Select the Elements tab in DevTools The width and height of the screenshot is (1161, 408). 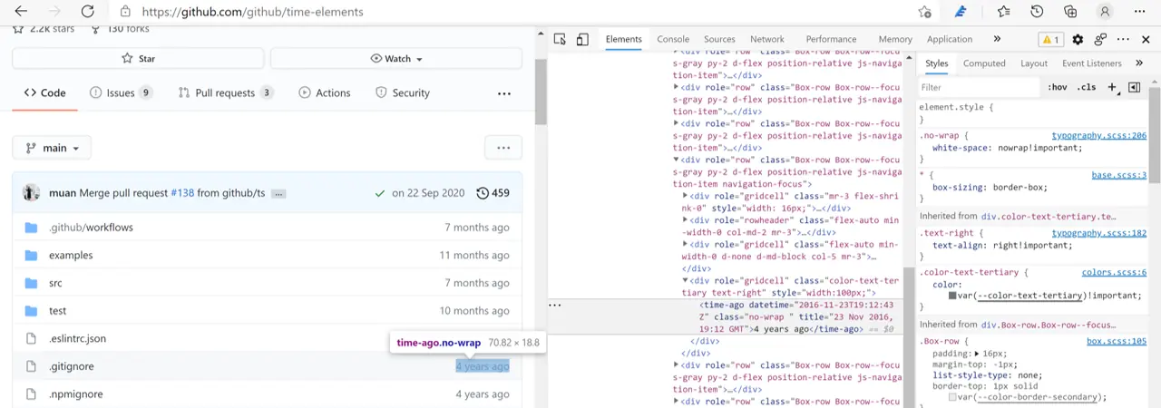pos(624,39)
